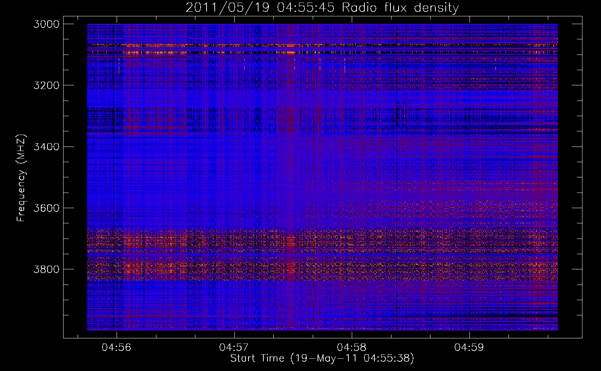Click the "Frequency (MHZ)" axis label

coord(22,178)
